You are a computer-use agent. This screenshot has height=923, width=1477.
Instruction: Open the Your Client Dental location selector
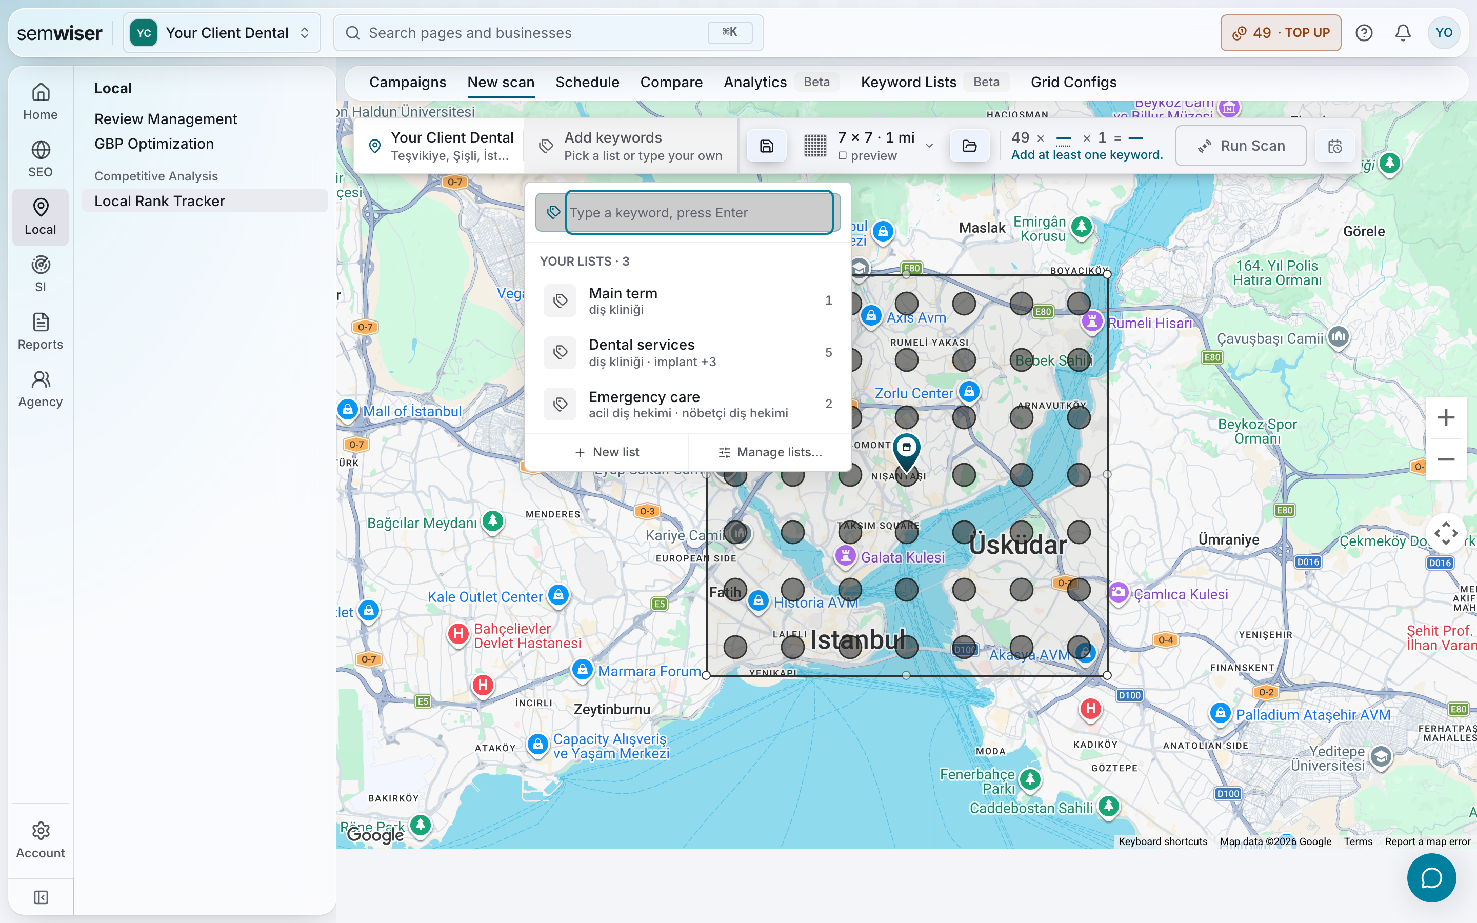coord(440,146)
